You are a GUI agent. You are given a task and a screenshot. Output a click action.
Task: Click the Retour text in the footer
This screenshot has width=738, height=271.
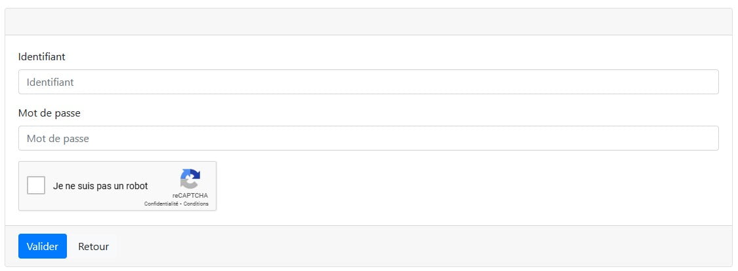[x=93, y=247]
